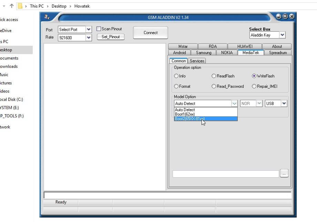Image resolution: width=317 pixels, height=222 pixels.
Task: Select the Common sub-tab
Action: 178,61
